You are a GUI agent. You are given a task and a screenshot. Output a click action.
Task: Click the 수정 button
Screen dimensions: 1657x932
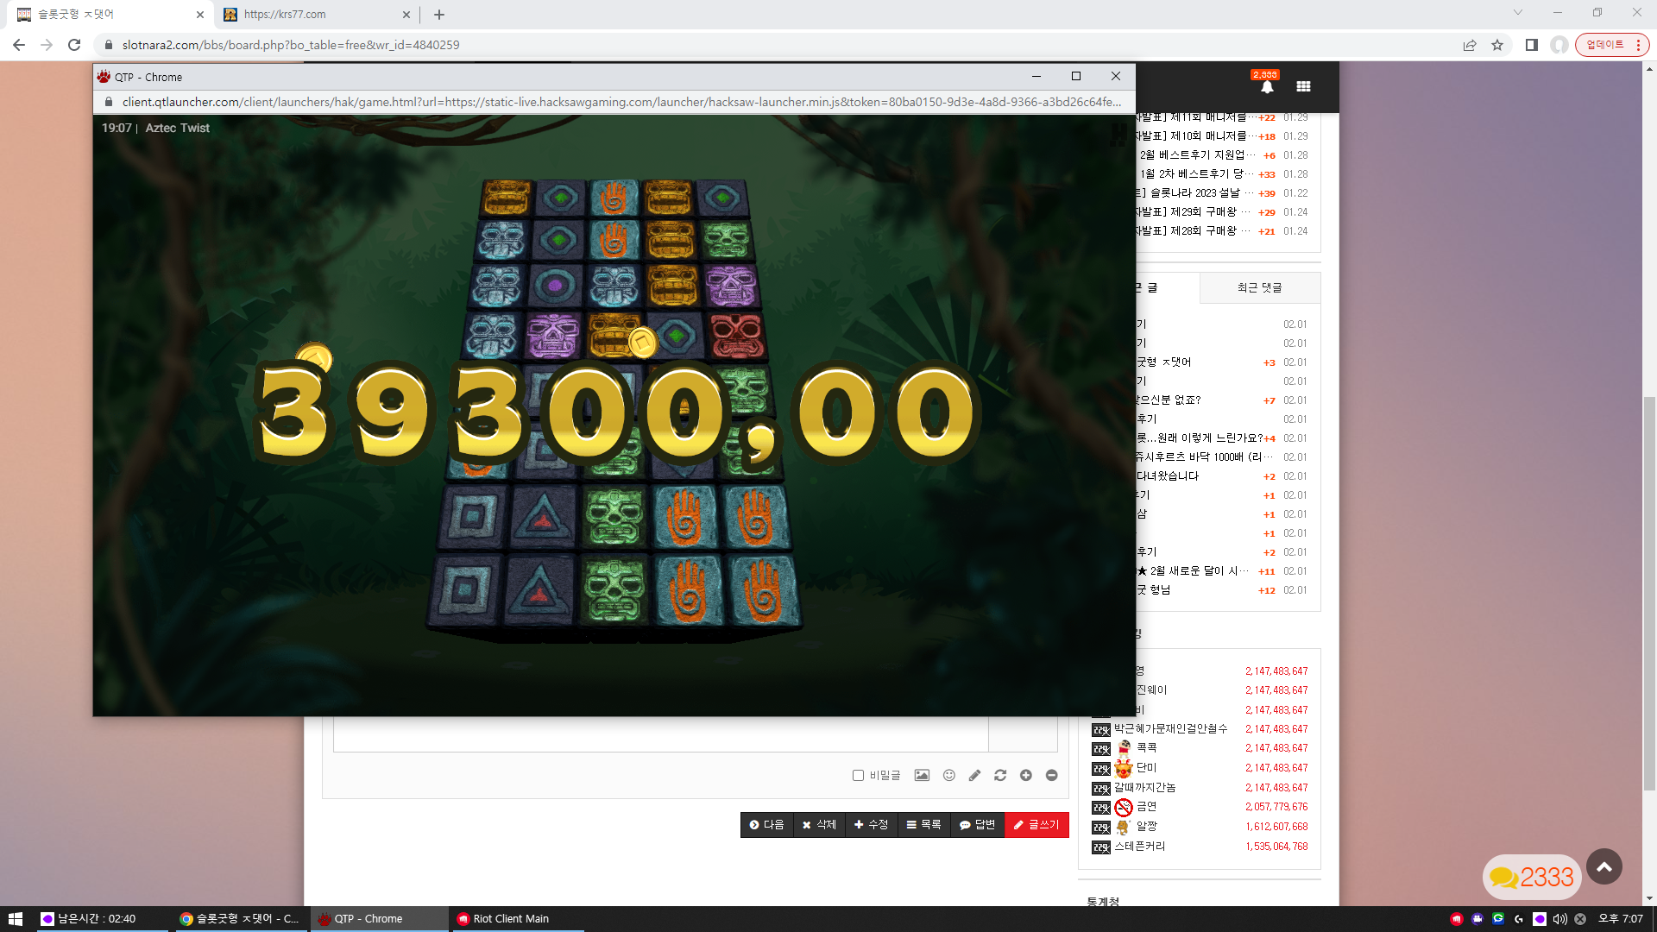871,825
